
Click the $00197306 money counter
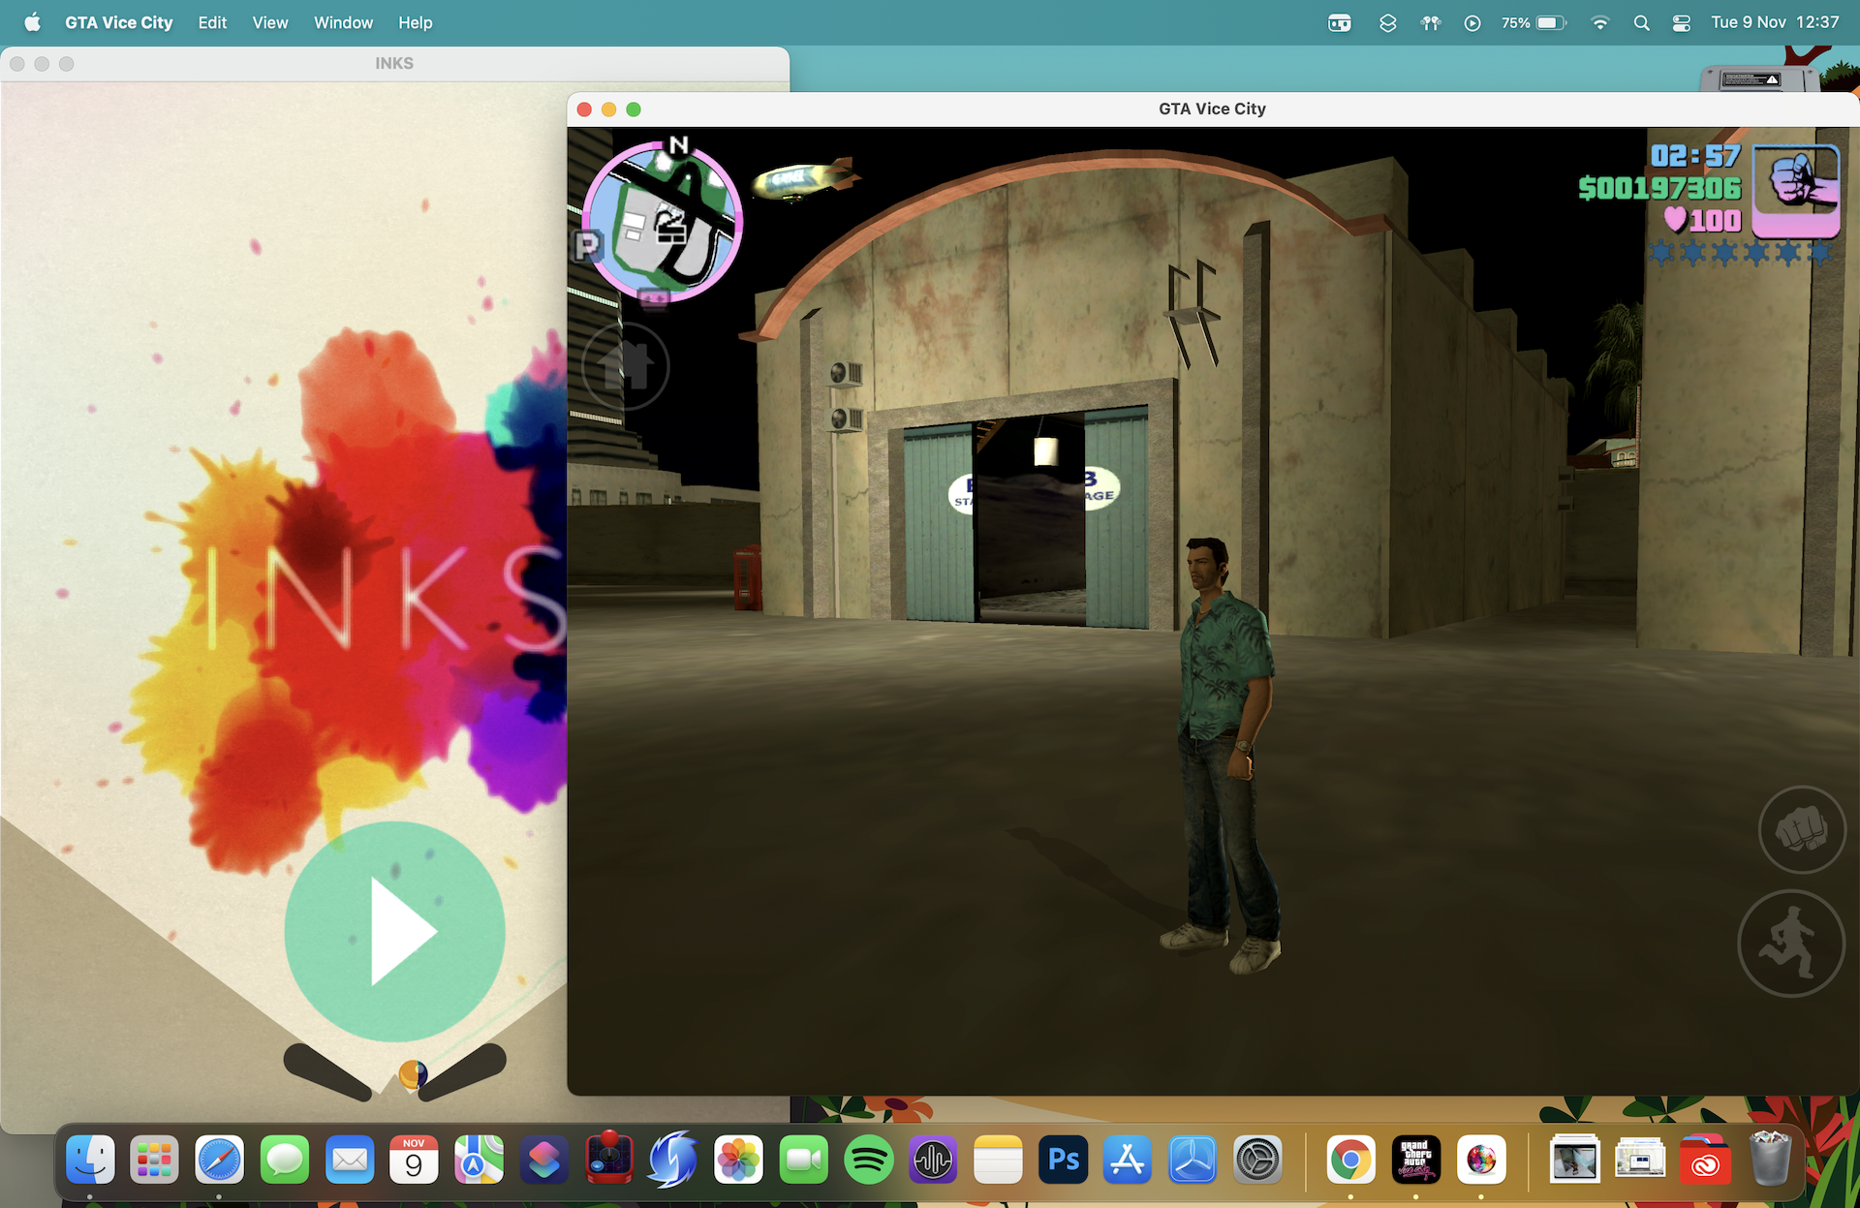(x=1659, y=188)
